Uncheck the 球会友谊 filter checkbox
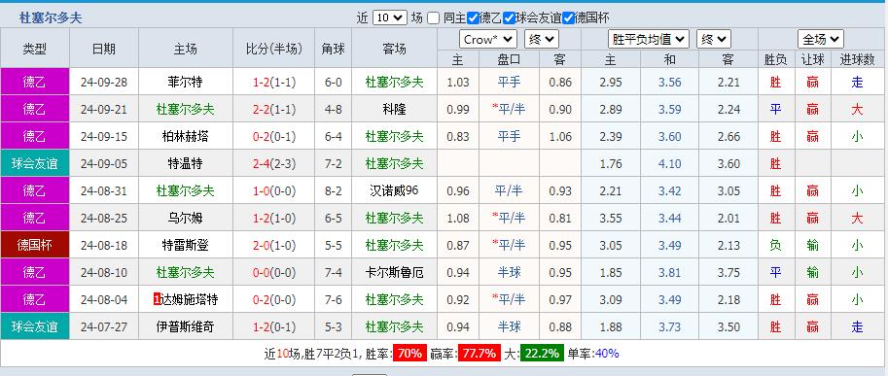The height and width of the screenshot is (376, 888). tap(509, 18)
